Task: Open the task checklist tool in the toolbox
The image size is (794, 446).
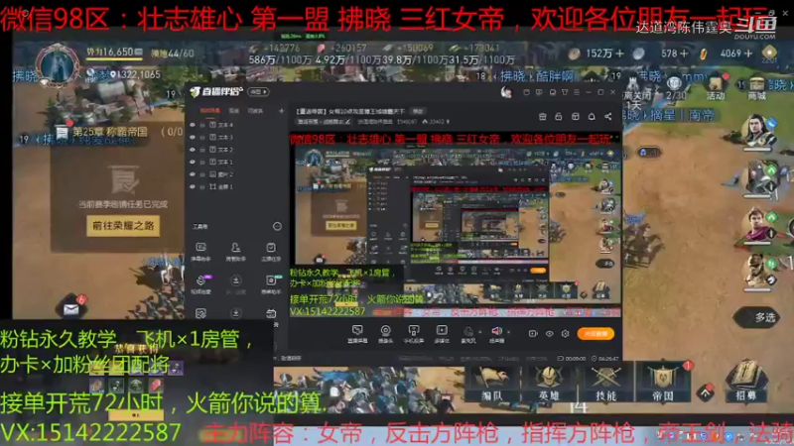Action: (271, 252)
